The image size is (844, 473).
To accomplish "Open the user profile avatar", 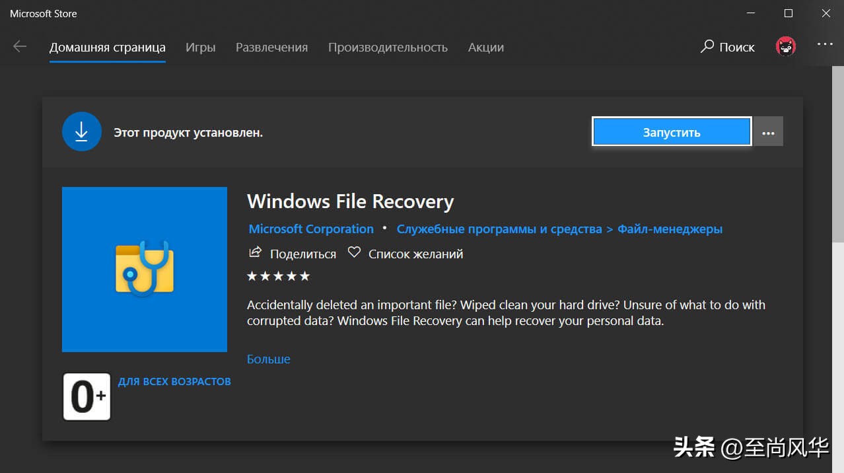I will (x=785, y=46).
